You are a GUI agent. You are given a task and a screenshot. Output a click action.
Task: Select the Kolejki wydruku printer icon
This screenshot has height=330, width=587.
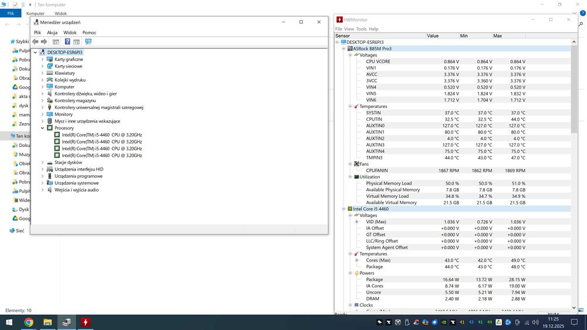[50, 80]
